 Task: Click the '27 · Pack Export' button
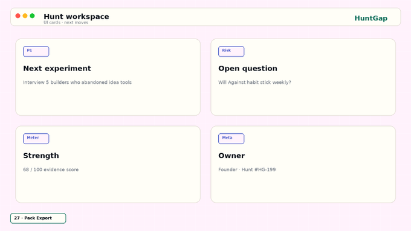point(38,218)
